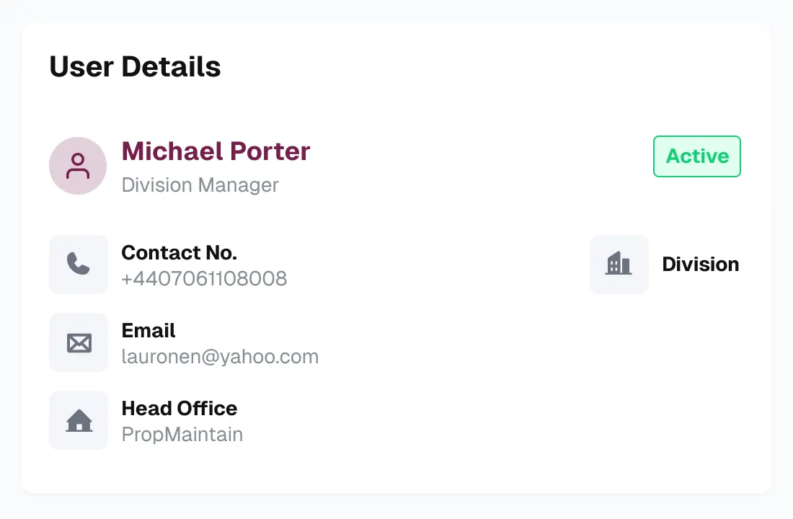Click the Division label
Image resolution: width=793 pixels, height=519 pixels.
[700, 265]
